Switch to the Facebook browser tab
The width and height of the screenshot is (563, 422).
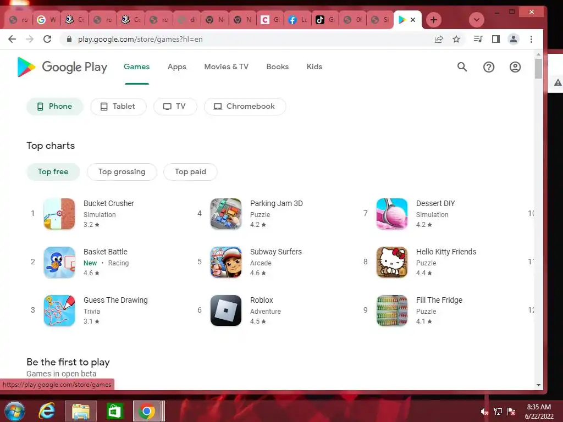click(297, 20)
